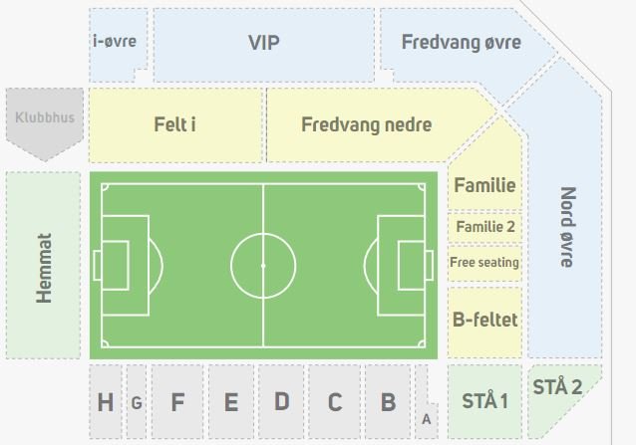This screenshot has width=636, height=445.
Task: Select the small G section
Action: [137, 401]
